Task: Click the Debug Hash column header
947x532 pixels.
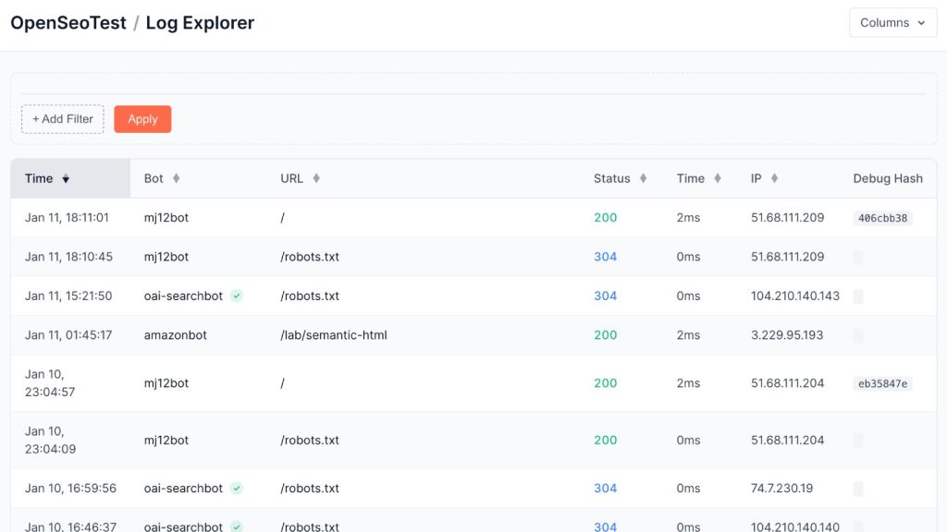Action: 887,178
